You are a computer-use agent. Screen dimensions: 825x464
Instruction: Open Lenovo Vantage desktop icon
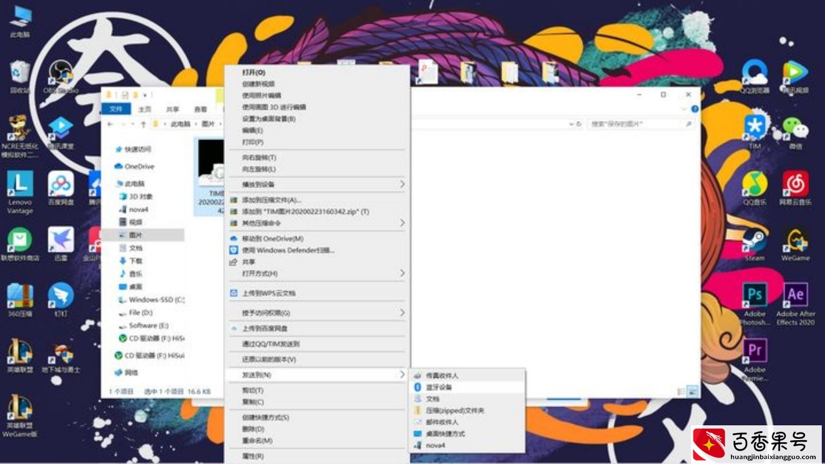[x=20, y=192]
